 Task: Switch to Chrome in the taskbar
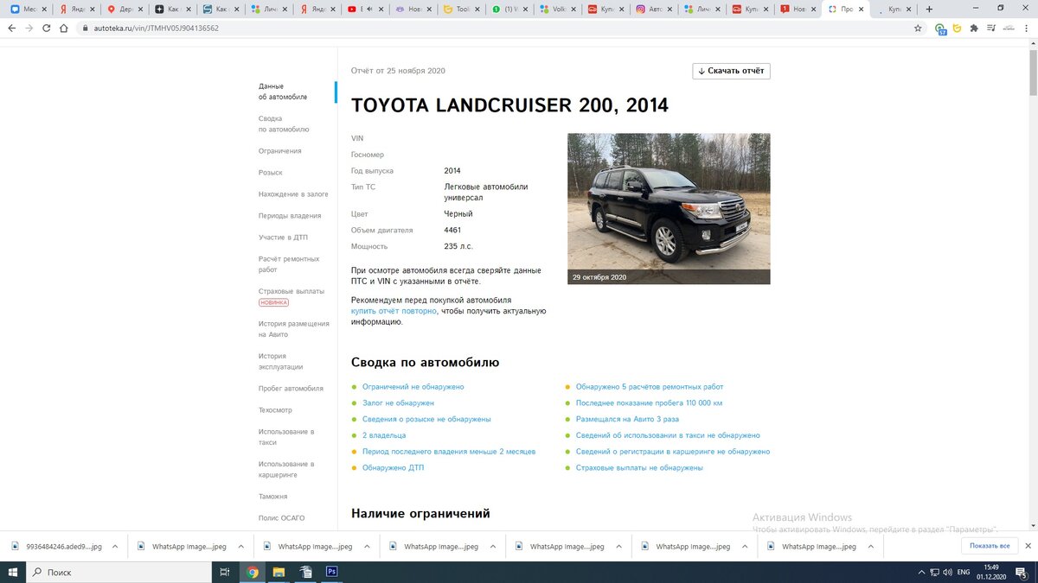click(253, 572)
